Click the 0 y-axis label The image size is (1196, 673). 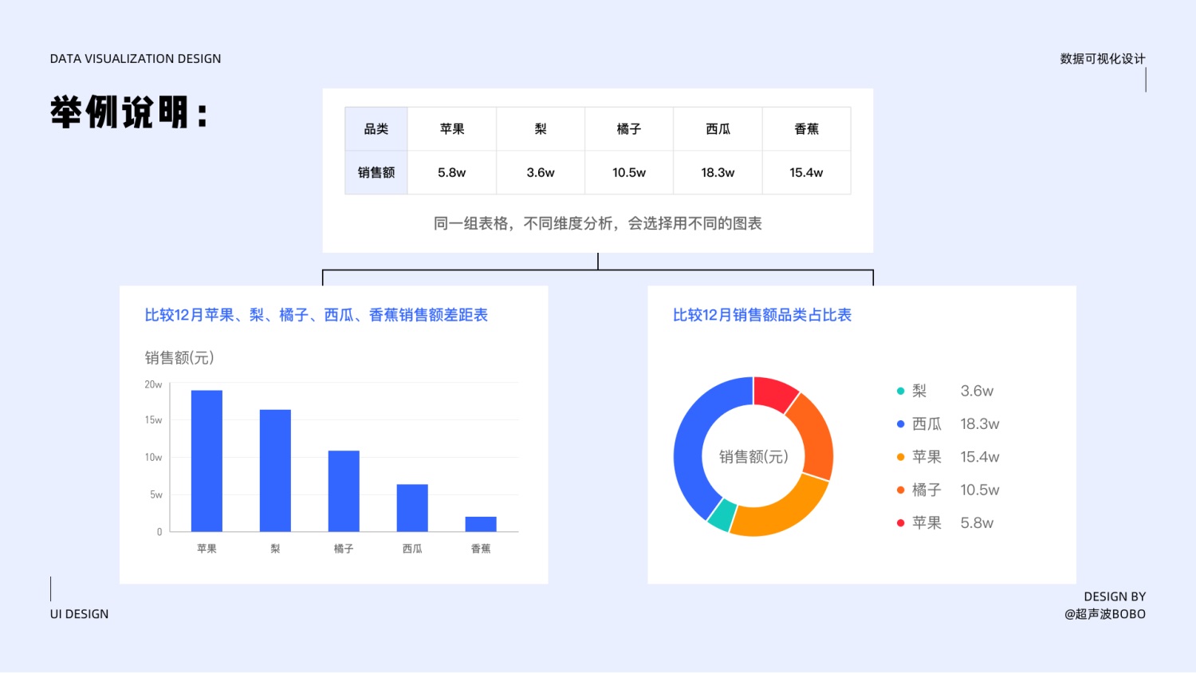pyautogui.click(x=159, y=532)
